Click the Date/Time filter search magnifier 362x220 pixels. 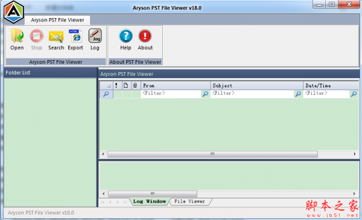tap(354, 94)
